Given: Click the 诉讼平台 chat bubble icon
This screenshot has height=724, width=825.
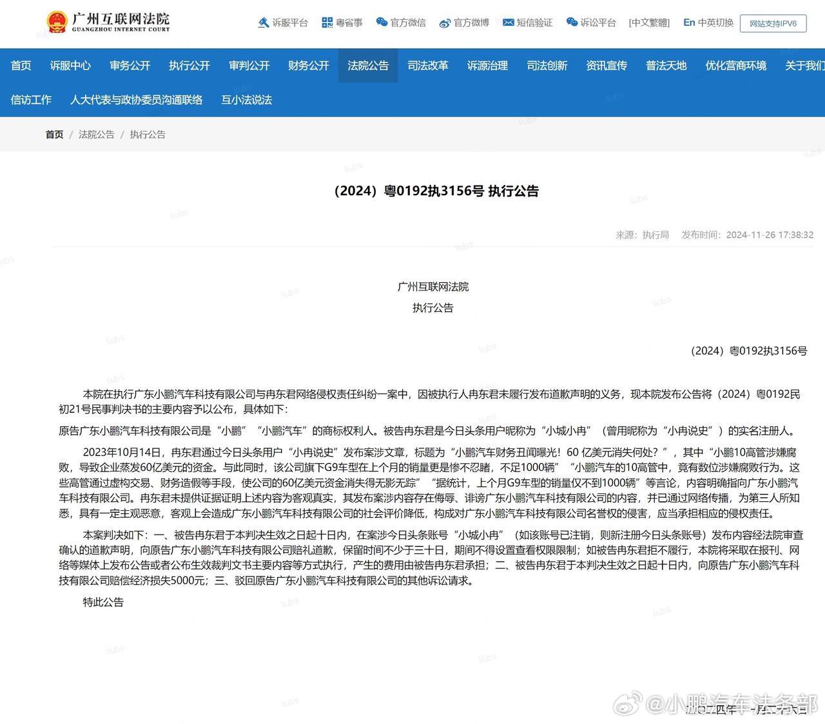Looking at the screenshot, I should coord(572,23).
